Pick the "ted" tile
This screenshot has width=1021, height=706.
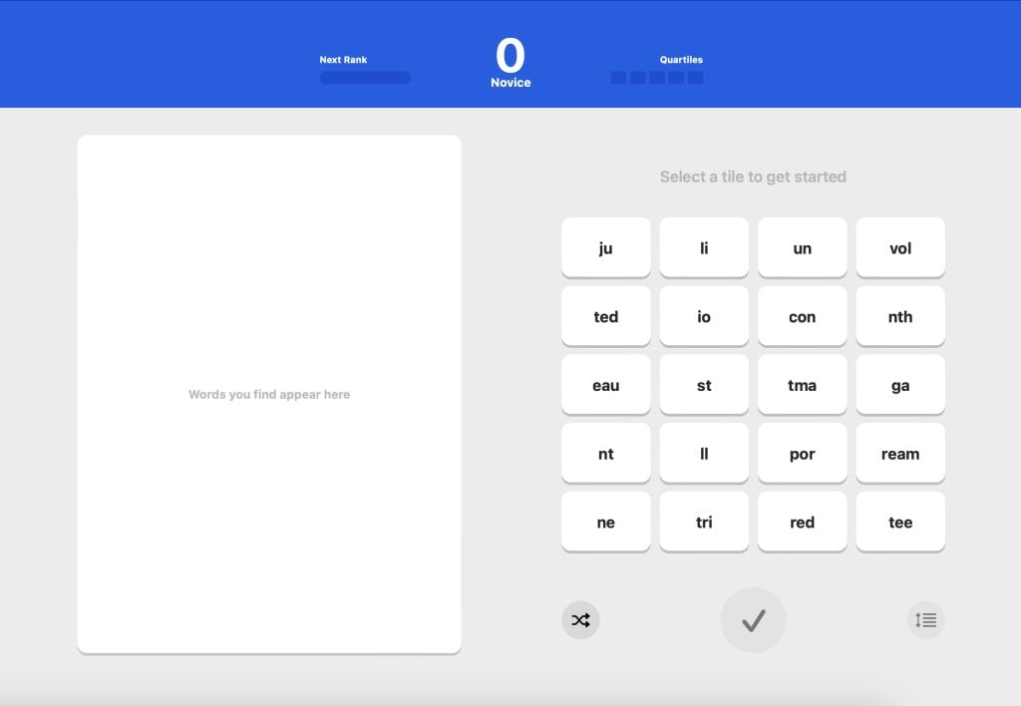click(x=605, y=317)
